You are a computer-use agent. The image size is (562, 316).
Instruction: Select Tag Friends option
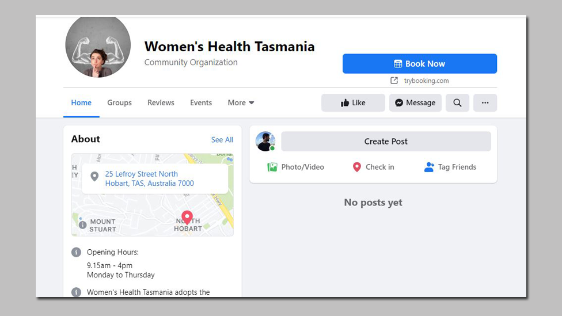pos(450,167)
